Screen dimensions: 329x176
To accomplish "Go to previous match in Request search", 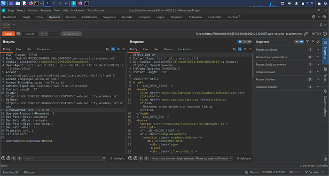I will [x=14, y=159].
